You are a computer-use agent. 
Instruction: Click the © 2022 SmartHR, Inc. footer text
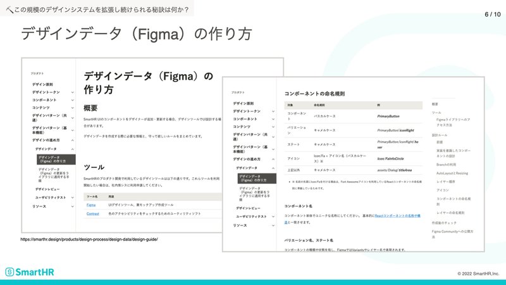(478, 274)
